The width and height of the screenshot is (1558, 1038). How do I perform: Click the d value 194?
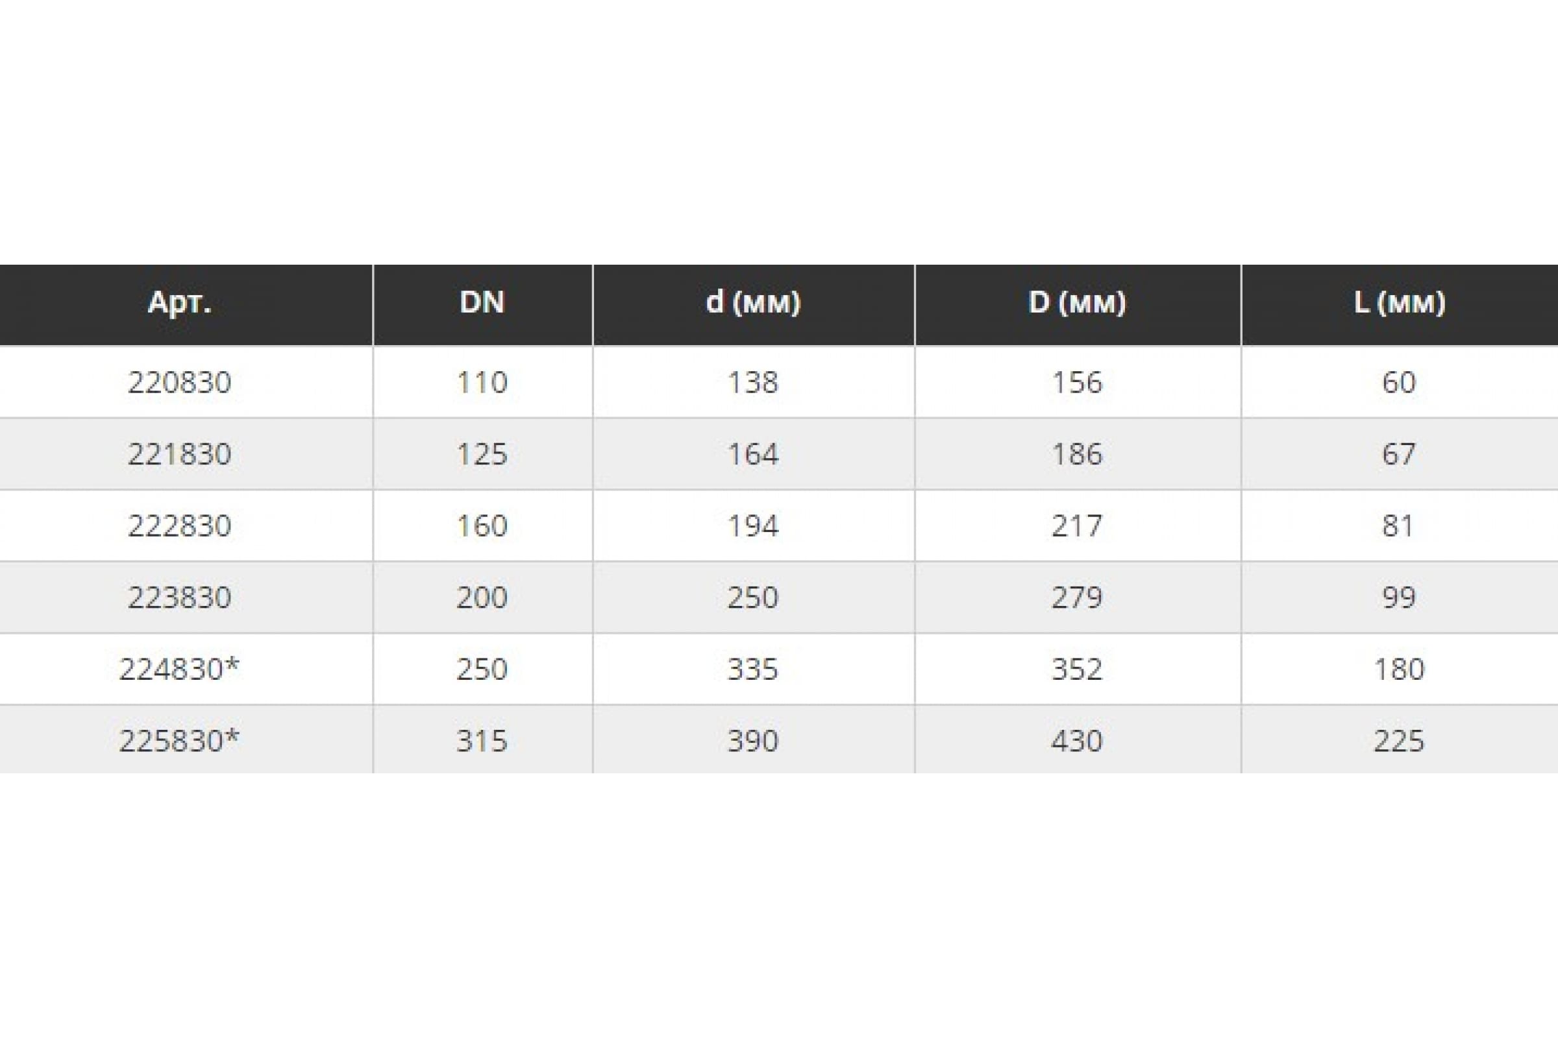click(x=753, y=525)
